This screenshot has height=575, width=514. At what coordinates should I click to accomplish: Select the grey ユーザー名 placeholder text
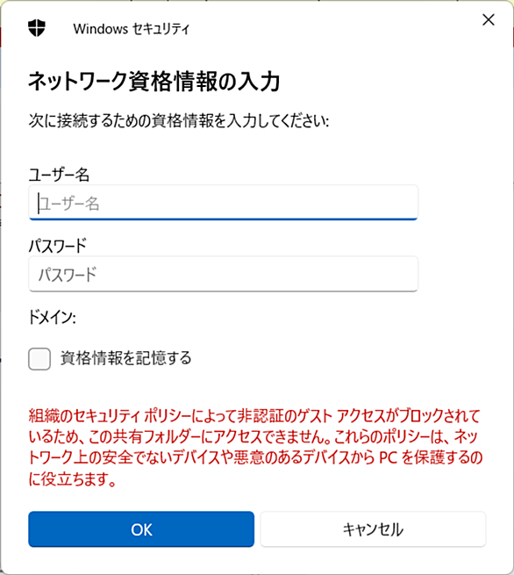[69, 204]
